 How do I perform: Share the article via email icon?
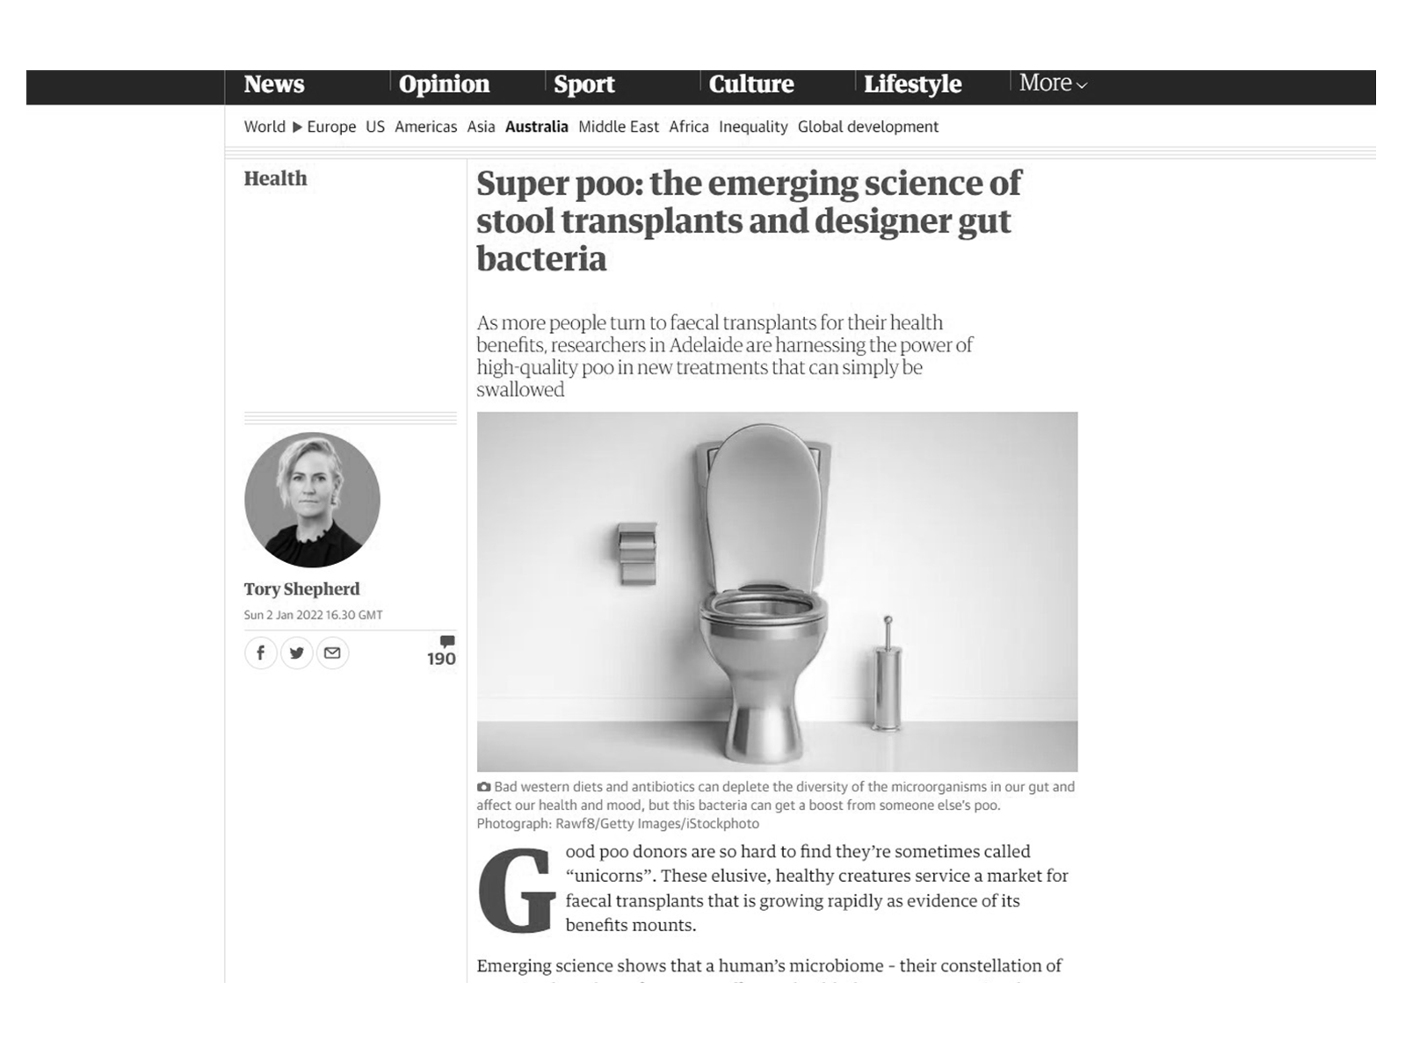pos(332,653)
